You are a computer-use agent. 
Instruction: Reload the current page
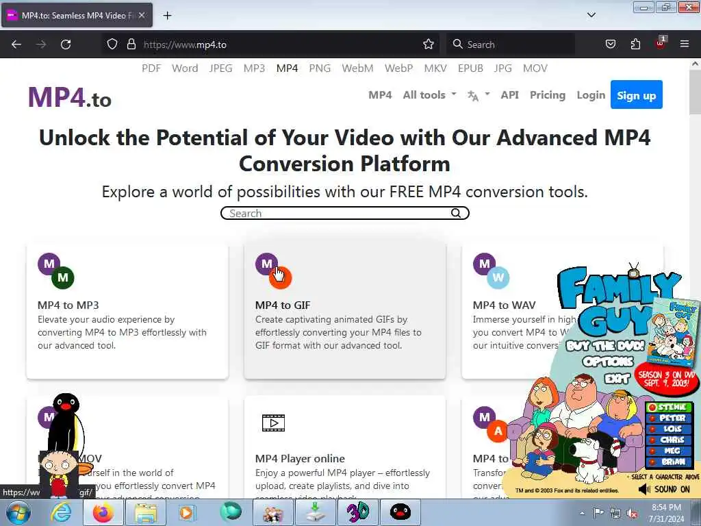tap(66, 45)
